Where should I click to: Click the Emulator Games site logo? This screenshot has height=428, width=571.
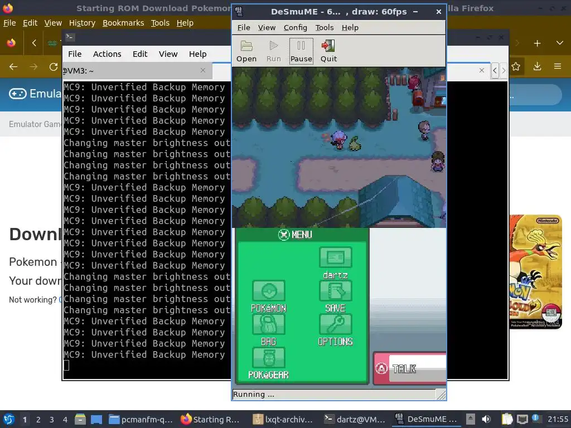pyautogui.click(x=35, y=94)
